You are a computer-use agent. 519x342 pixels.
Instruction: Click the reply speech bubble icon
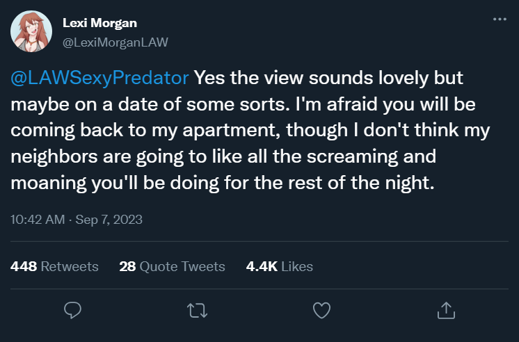coord(73,310)
